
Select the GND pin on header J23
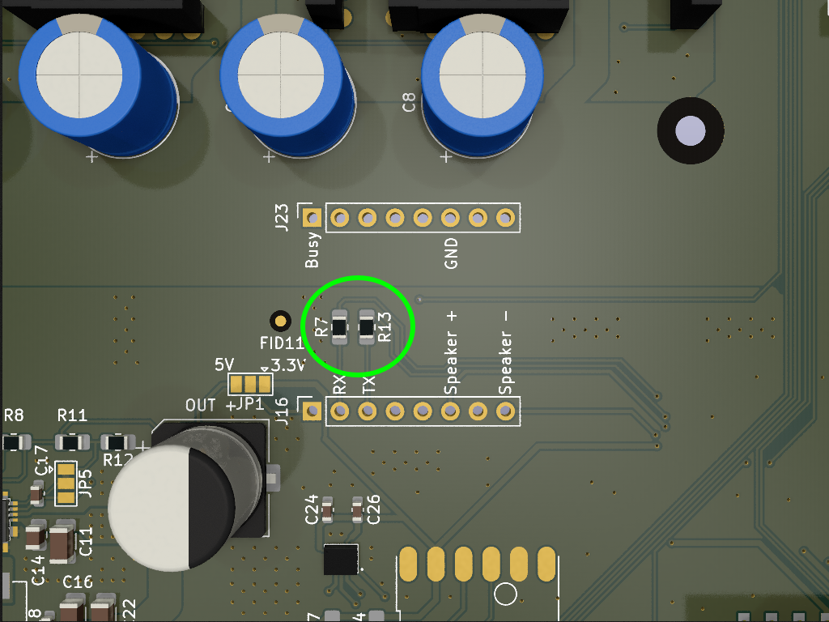click(x=450, y=217)
